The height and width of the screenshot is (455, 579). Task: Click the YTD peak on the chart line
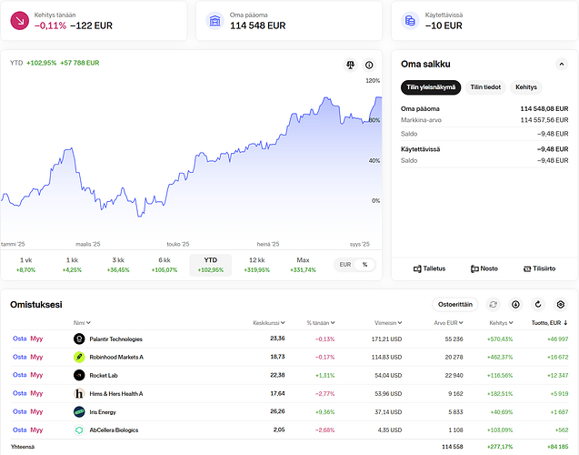pyautogui.click(x=378, y=97)
